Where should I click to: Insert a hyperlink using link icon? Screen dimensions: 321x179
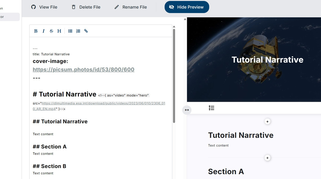(x=86, y=31)
